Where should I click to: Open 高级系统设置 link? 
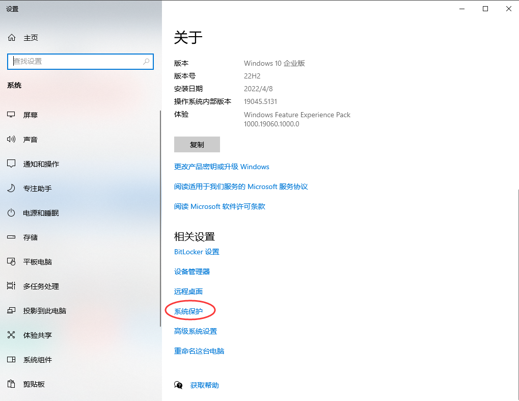(x=195, y=331)
